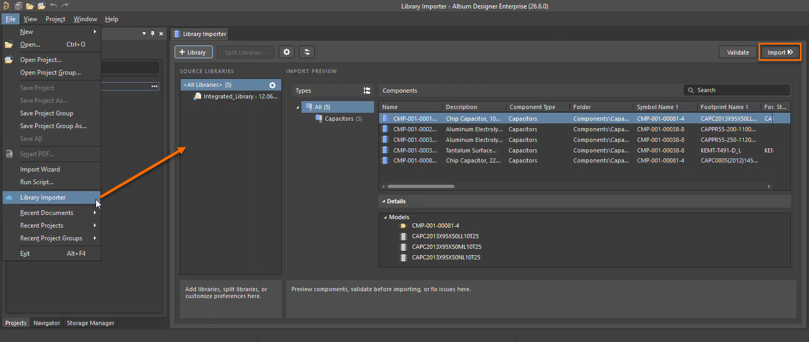Viewport: 809px width, 342px height.
Task: Choose Open Project... menu item
Action: click(51, 60)
